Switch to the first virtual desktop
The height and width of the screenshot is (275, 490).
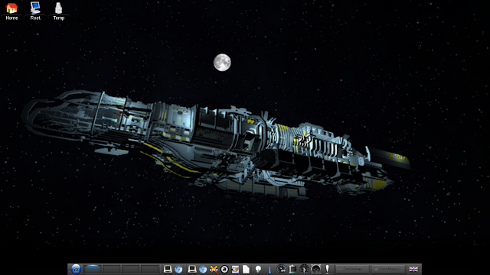[93, 269]
